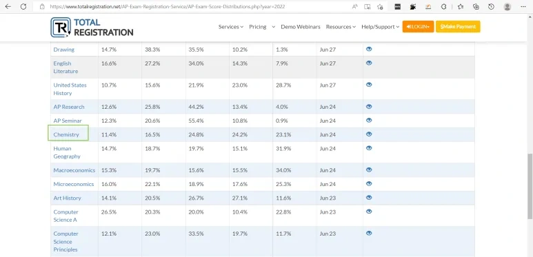This screenshot has width=533, height=257.
Task: Expand the Resources dropdown menu
Action: (x=341, y=27)
